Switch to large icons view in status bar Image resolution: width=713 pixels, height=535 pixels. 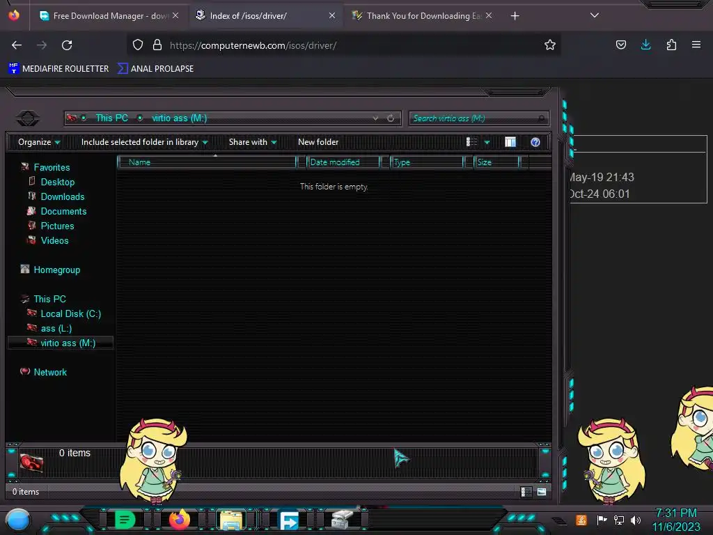point(542,492)
